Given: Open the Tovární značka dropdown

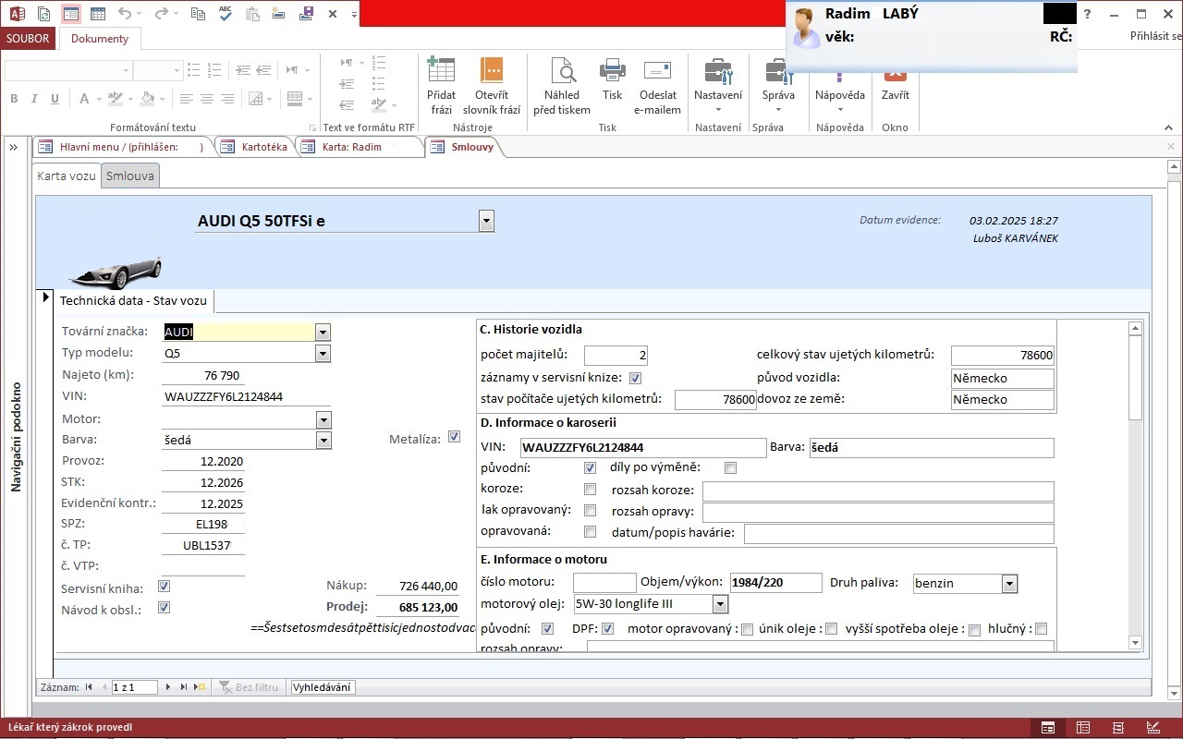Looking at the screenshot, I should coord(323,332).
